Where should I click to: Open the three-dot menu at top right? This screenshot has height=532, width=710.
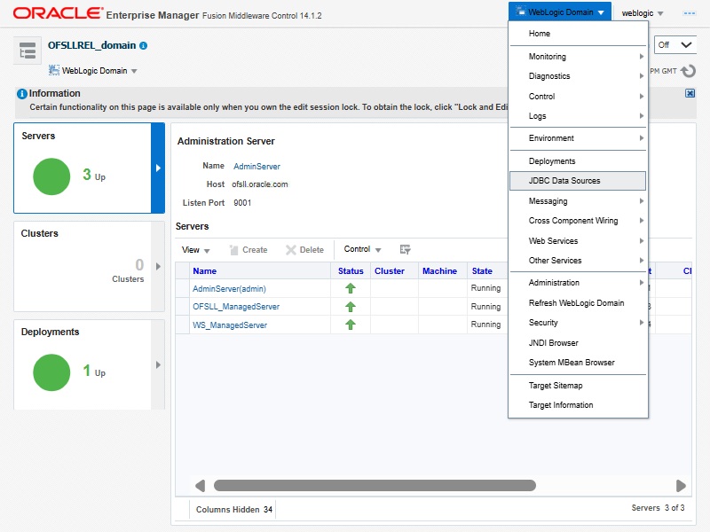(689, 13)
